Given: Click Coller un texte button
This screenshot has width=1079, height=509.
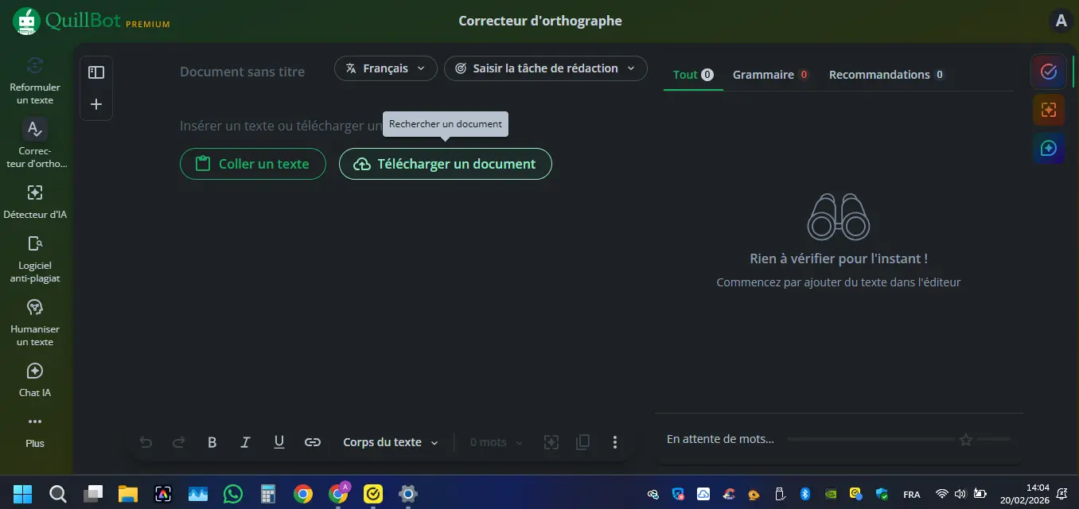Looking at the screenshot, I should point(253,164).
